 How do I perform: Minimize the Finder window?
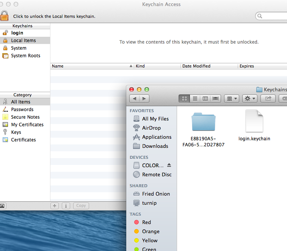pyautogui.click(x=139, y=89)
